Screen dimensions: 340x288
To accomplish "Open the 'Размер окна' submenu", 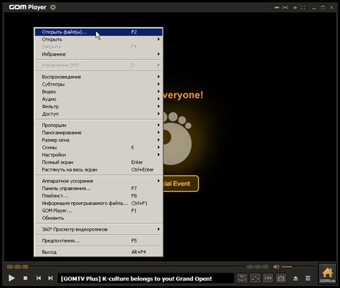I will 99,140.
